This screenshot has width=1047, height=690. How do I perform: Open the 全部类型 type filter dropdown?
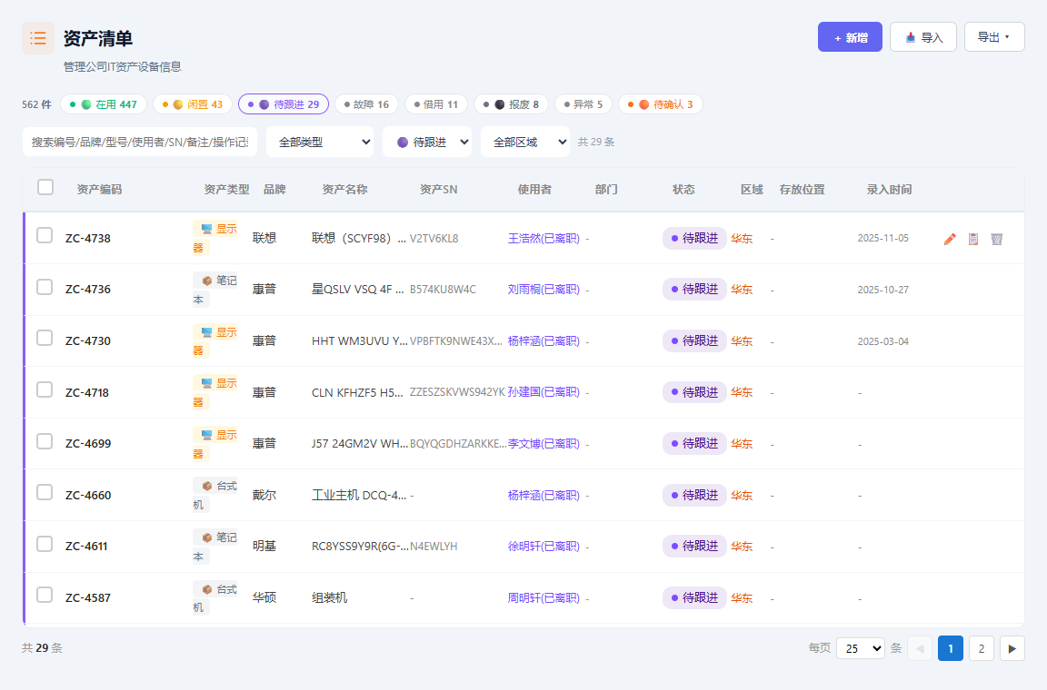tap(320, 143)
